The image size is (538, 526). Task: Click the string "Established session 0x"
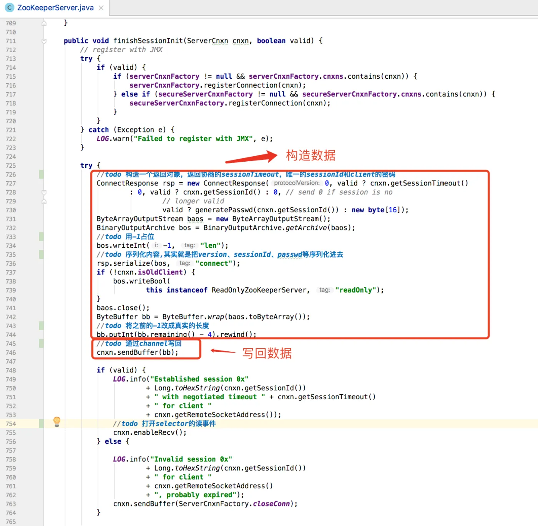(199, 379)
